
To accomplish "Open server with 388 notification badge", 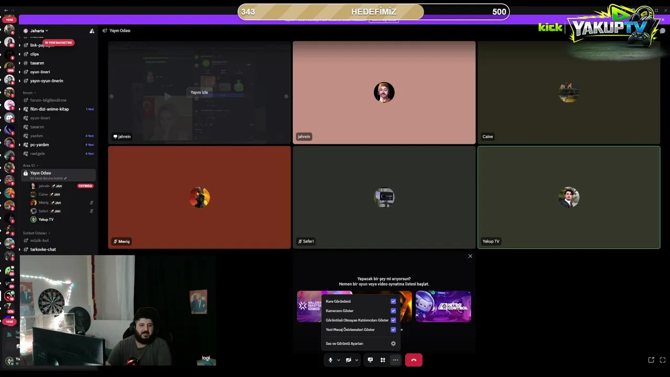I will click(9, 67).
